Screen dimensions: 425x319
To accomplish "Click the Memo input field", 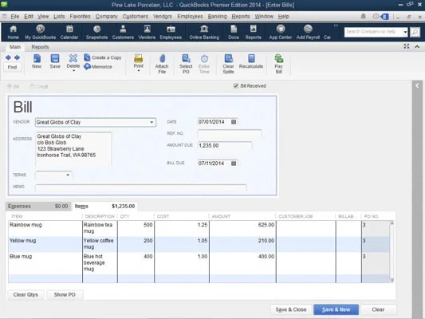I will pos(140,187).
